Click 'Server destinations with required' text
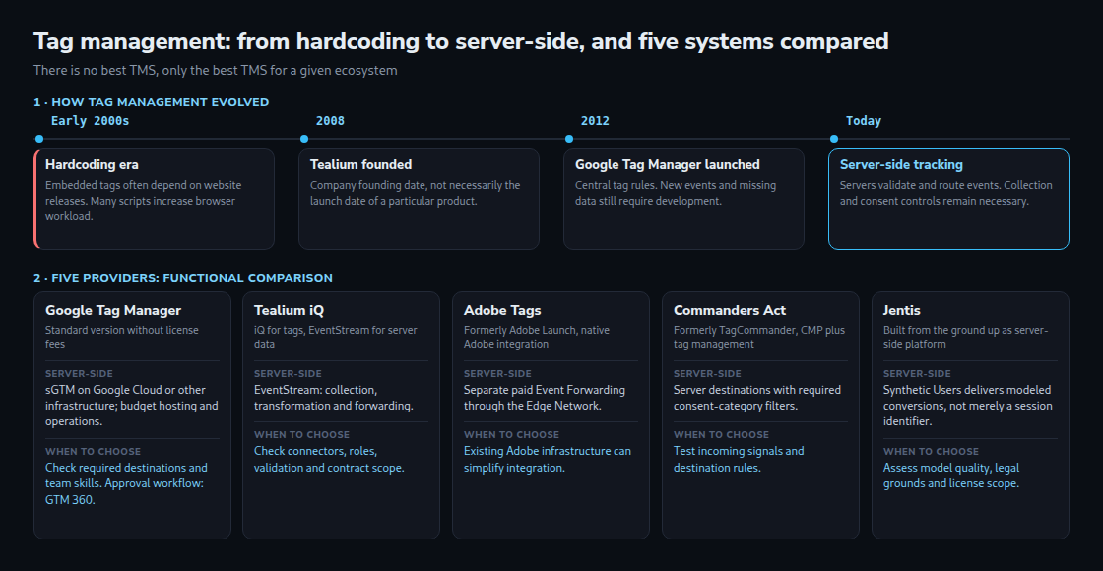Viewport: 1103px width, 571px height. (x=757, y=398)
